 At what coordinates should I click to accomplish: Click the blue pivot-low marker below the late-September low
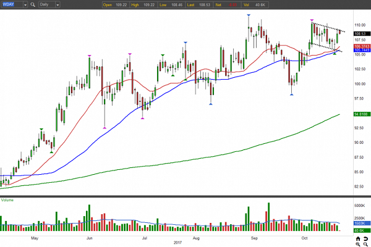pos(291,95)
